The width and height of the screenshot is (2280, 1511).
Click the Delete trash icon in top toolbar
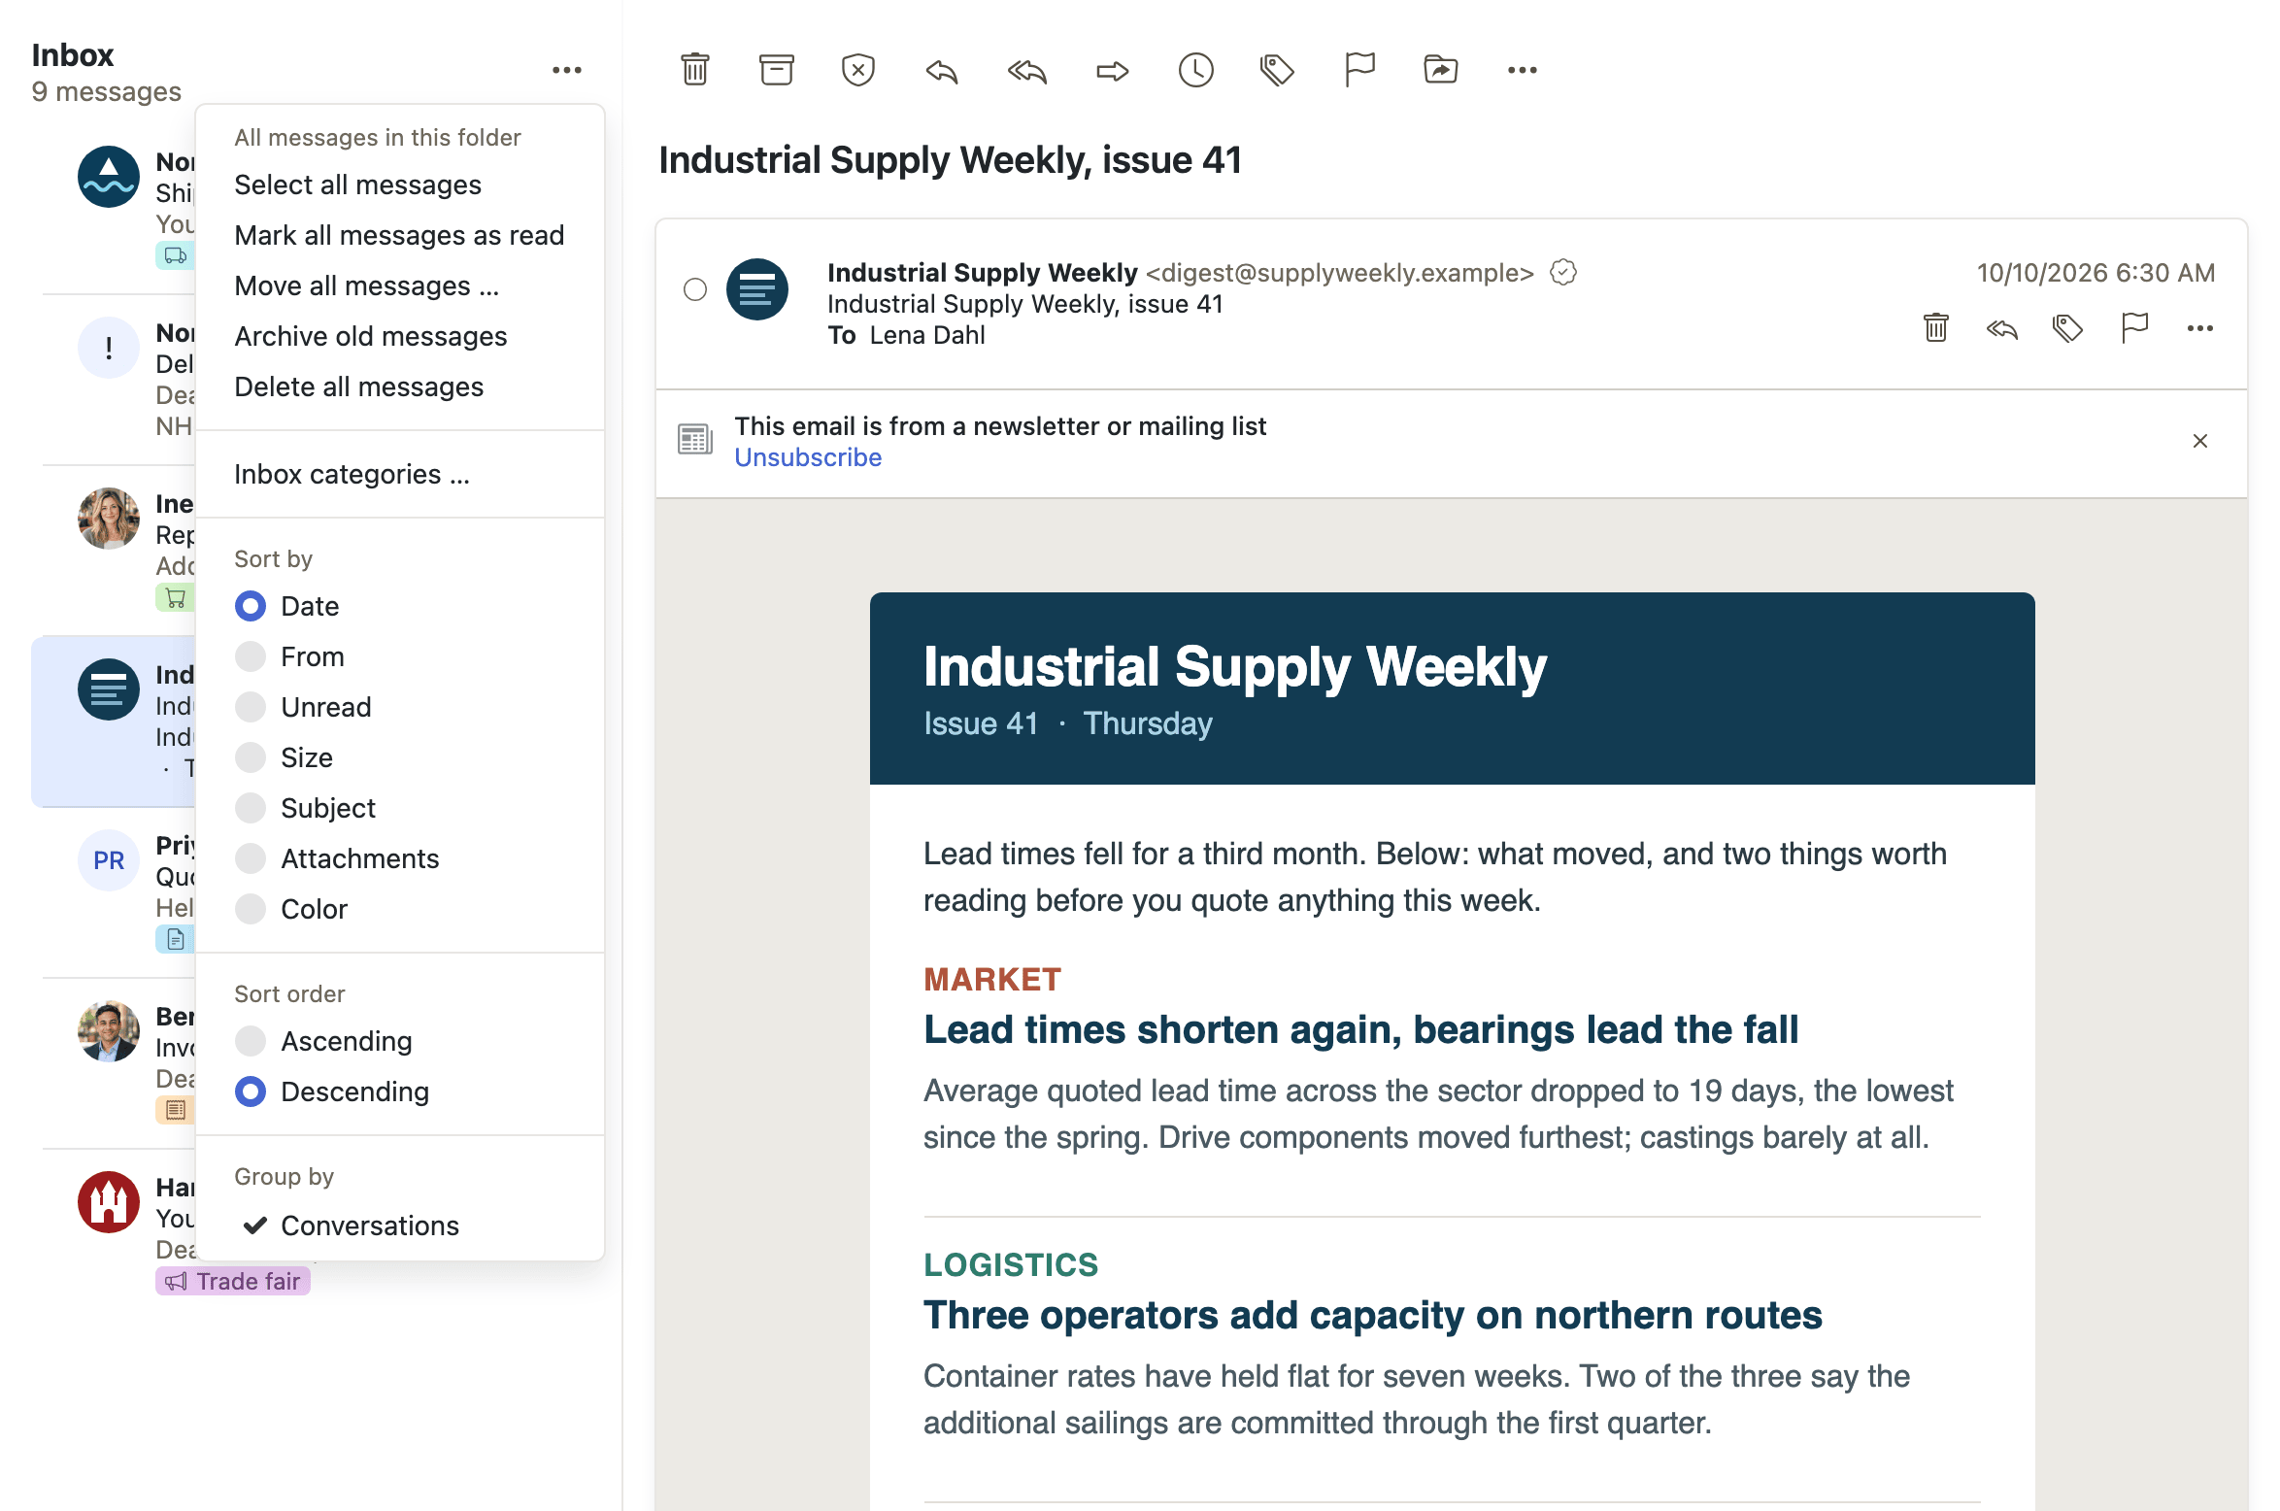(x=694, y=70)
